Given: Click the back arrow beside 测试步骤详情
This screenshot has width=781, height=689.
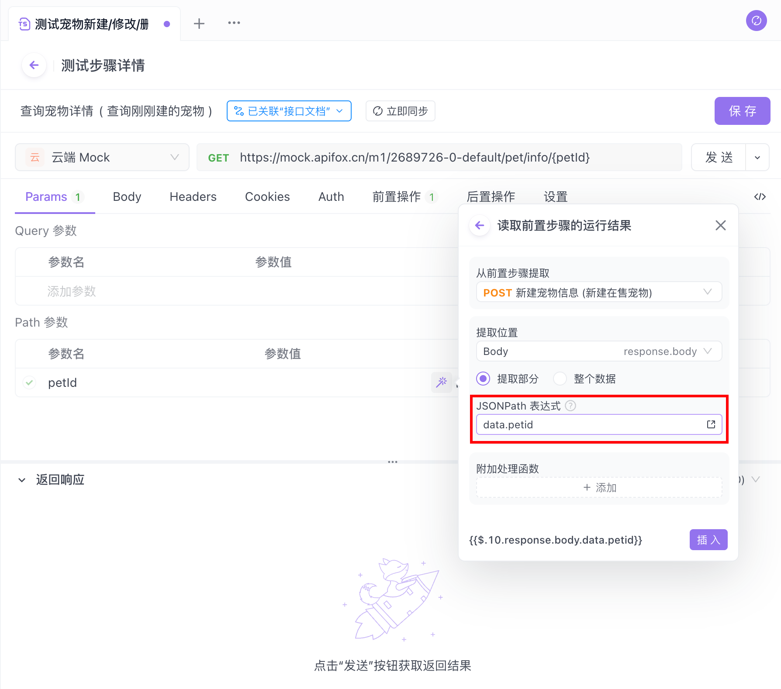Looking at the screenshot, I should tap(34, 65).
